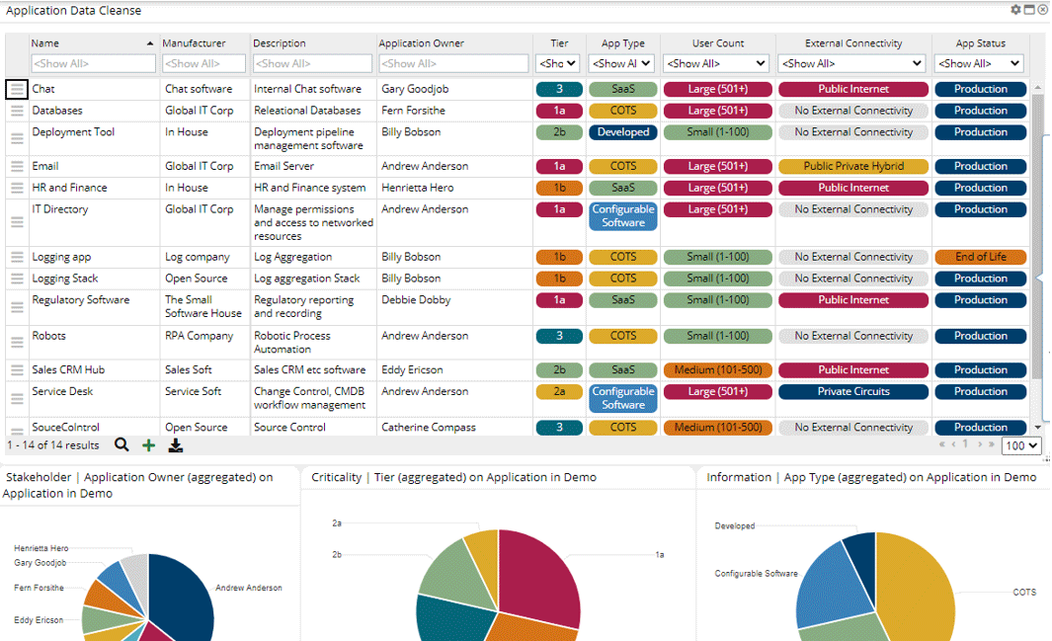Click the 'Eddy Ericson' owner cell
1052x641 pixels.
(x=412, y=370)
